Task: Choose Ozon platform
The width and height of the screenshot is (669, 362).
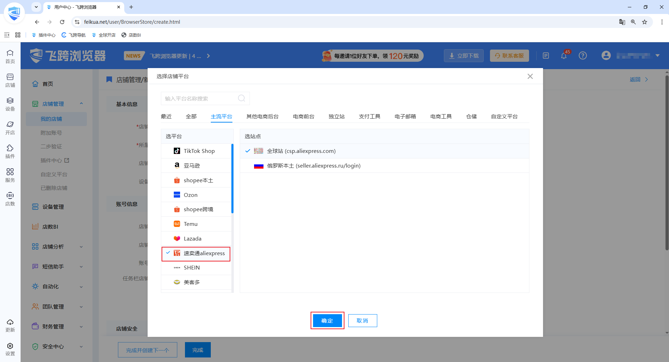Action: coord(196,195)
